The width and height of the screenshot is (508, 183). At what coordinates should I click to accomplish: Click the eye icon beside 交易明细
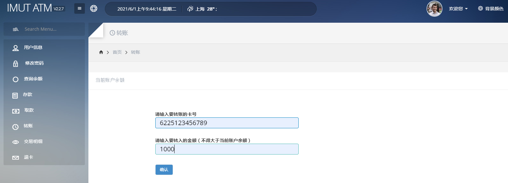click(15, 142)
